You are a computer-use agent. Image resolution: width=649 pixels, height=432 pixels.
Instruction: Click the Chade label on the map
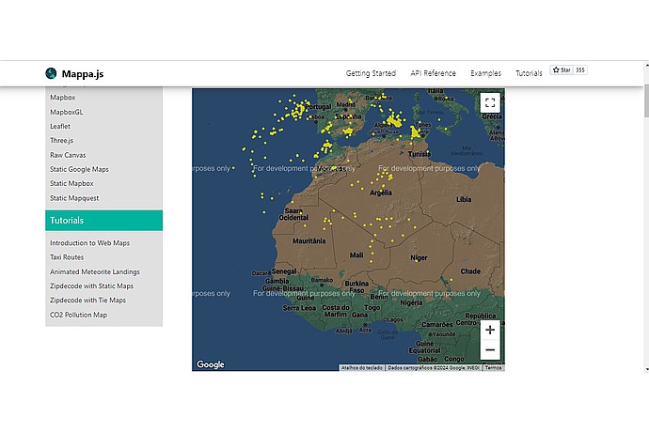(x=470, y=271)
